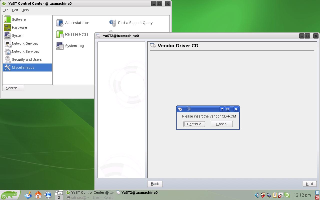Image resolution: width=320 pixels, height=200 pixels.
Task: Click the red logout power icon
Action: point(317,197)
